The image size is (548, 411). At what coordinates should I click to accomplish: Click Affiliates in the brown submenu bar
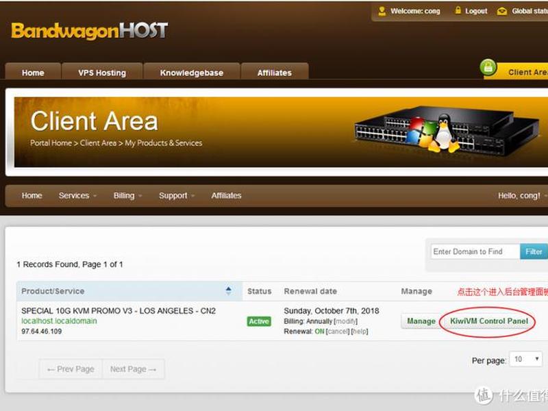(226, 196)
